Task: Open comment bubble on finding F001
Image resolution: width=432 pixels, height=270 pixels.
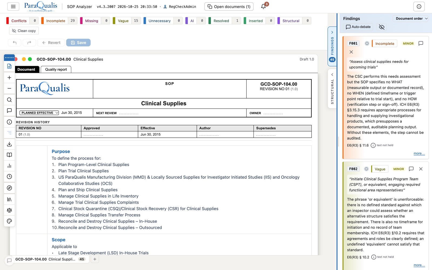Action: click(x=421, y=43)
